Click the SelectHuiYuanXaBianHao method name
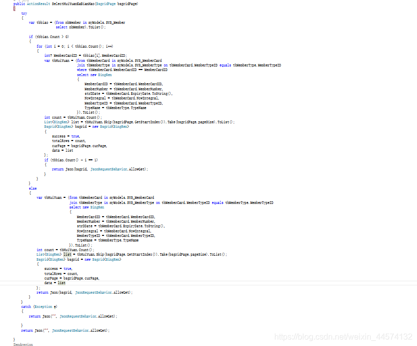Image resolution: width=417 pixels, height=346 pixels. coord(73,4)
